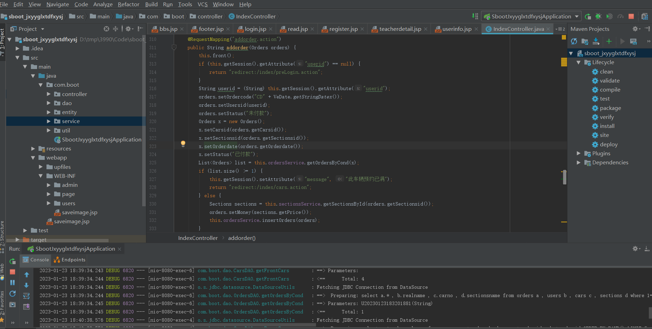Collapse all icon in Project panel
The width and height of the screenshot is (652, 329).
tap(115, 29)
